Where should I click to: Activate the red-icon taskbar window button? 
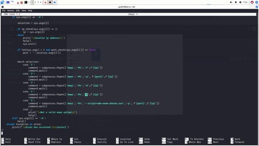45,2
